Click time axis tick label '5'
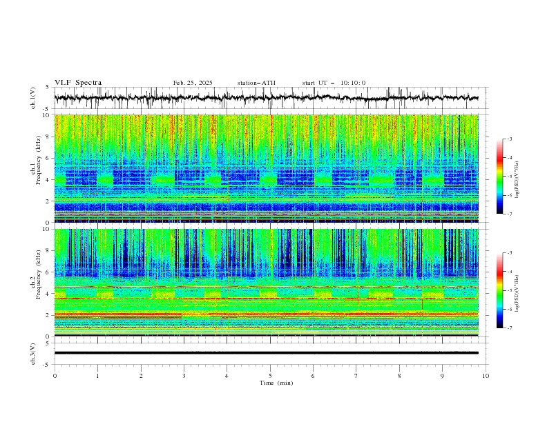 point(270,376)
